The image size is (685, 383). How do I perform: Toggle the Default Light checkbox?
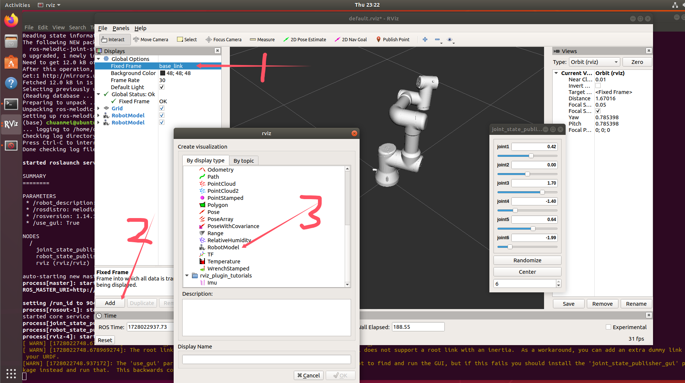[162, 87]
